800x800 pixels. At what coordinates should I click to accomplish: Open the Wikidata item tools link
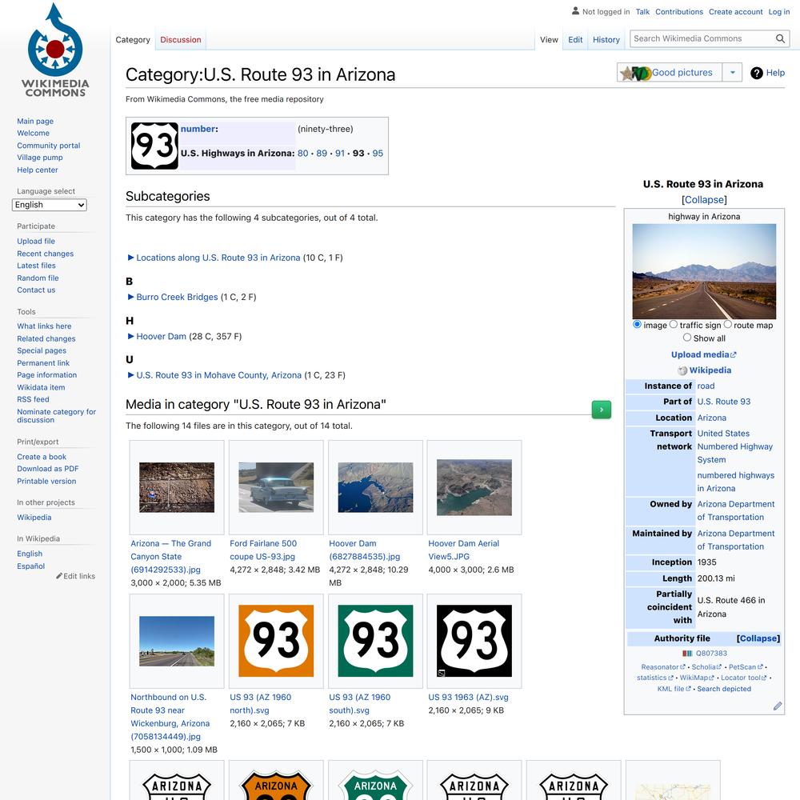pos(41,387)
